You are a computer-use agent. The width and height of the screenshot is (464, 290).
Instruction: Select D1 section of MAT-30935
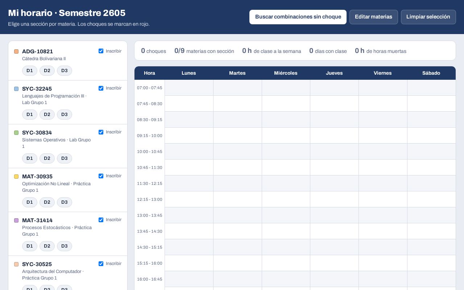coord(30,202)
